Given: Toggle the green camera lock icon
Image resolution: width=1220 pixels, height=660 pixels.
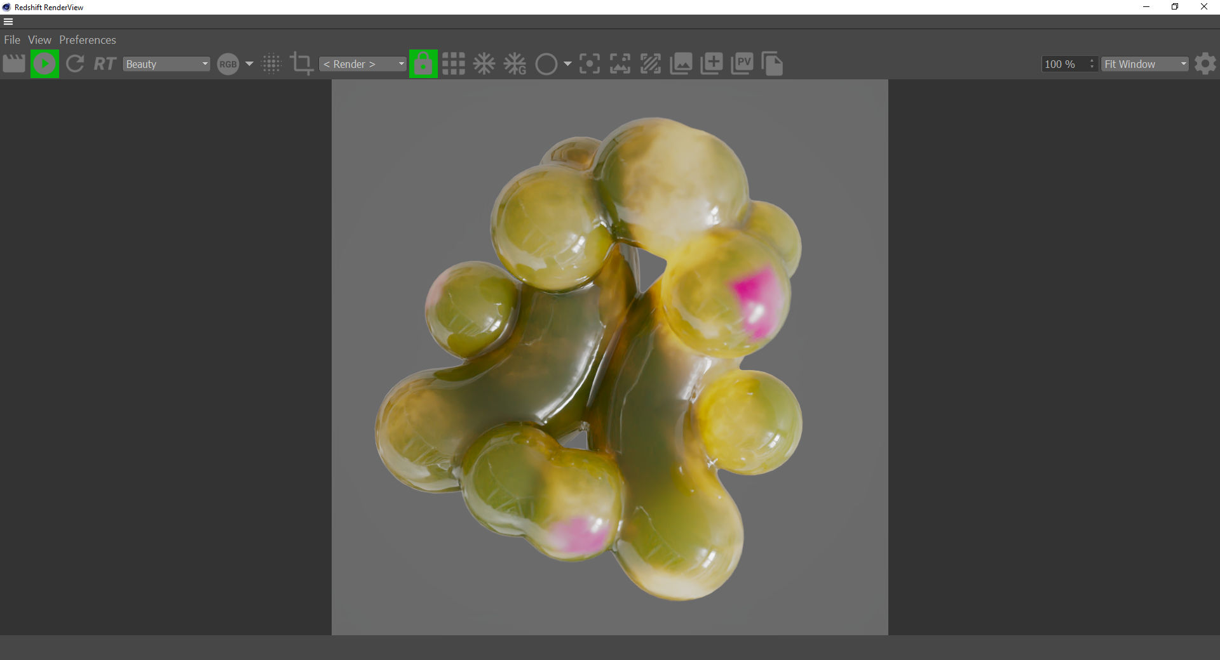Looking at the screenshot, I should click(x=423, y=64).
